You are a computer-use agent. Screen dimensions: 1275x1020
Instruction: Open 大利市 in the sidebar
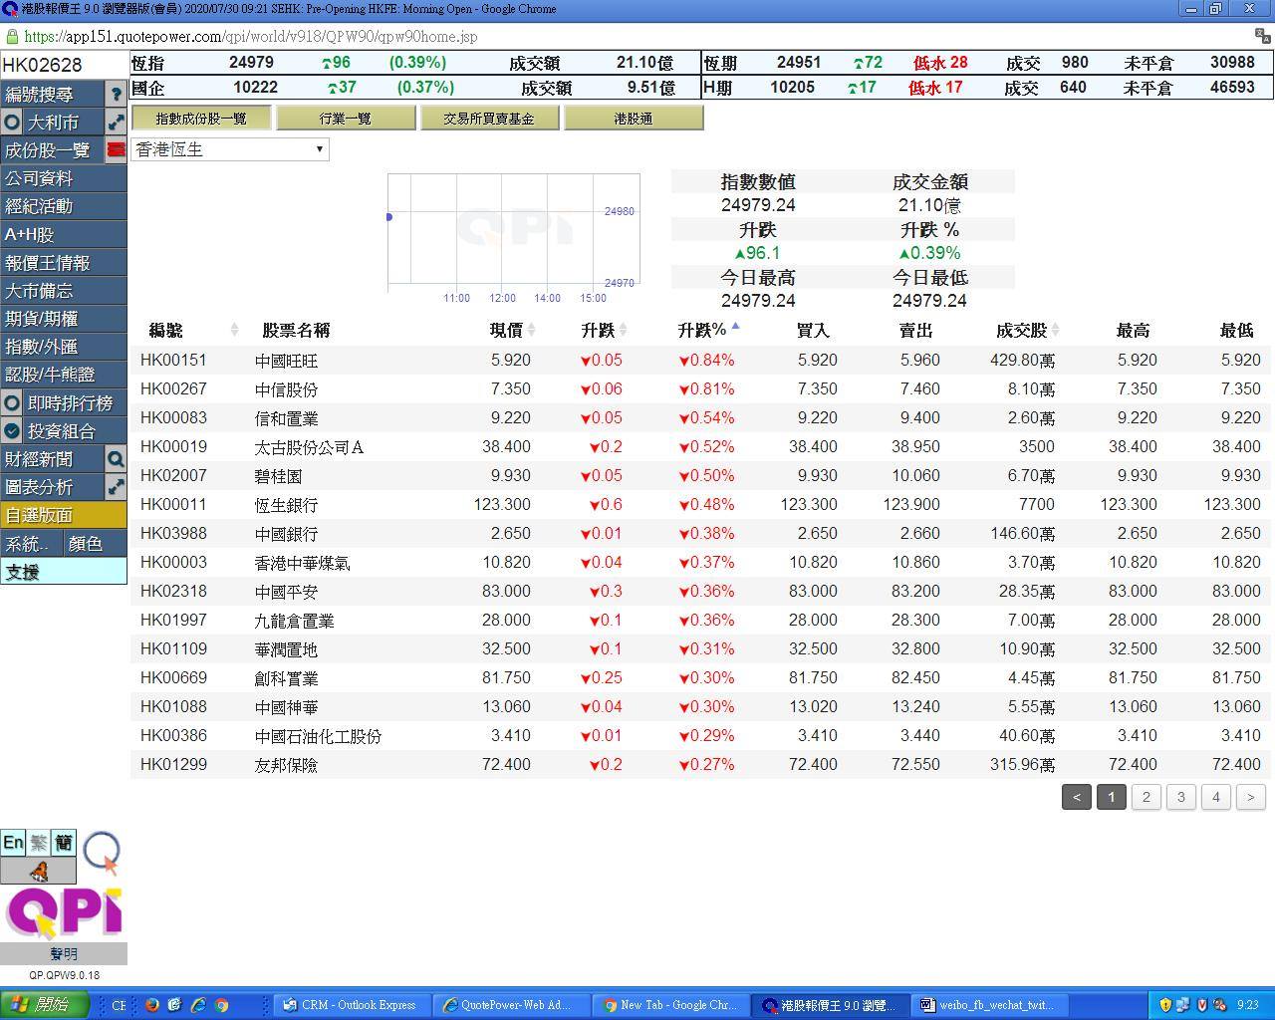[65, 123]
